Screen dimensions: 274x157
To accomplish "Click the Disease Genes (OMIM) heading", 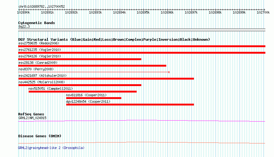I will 40,136.
